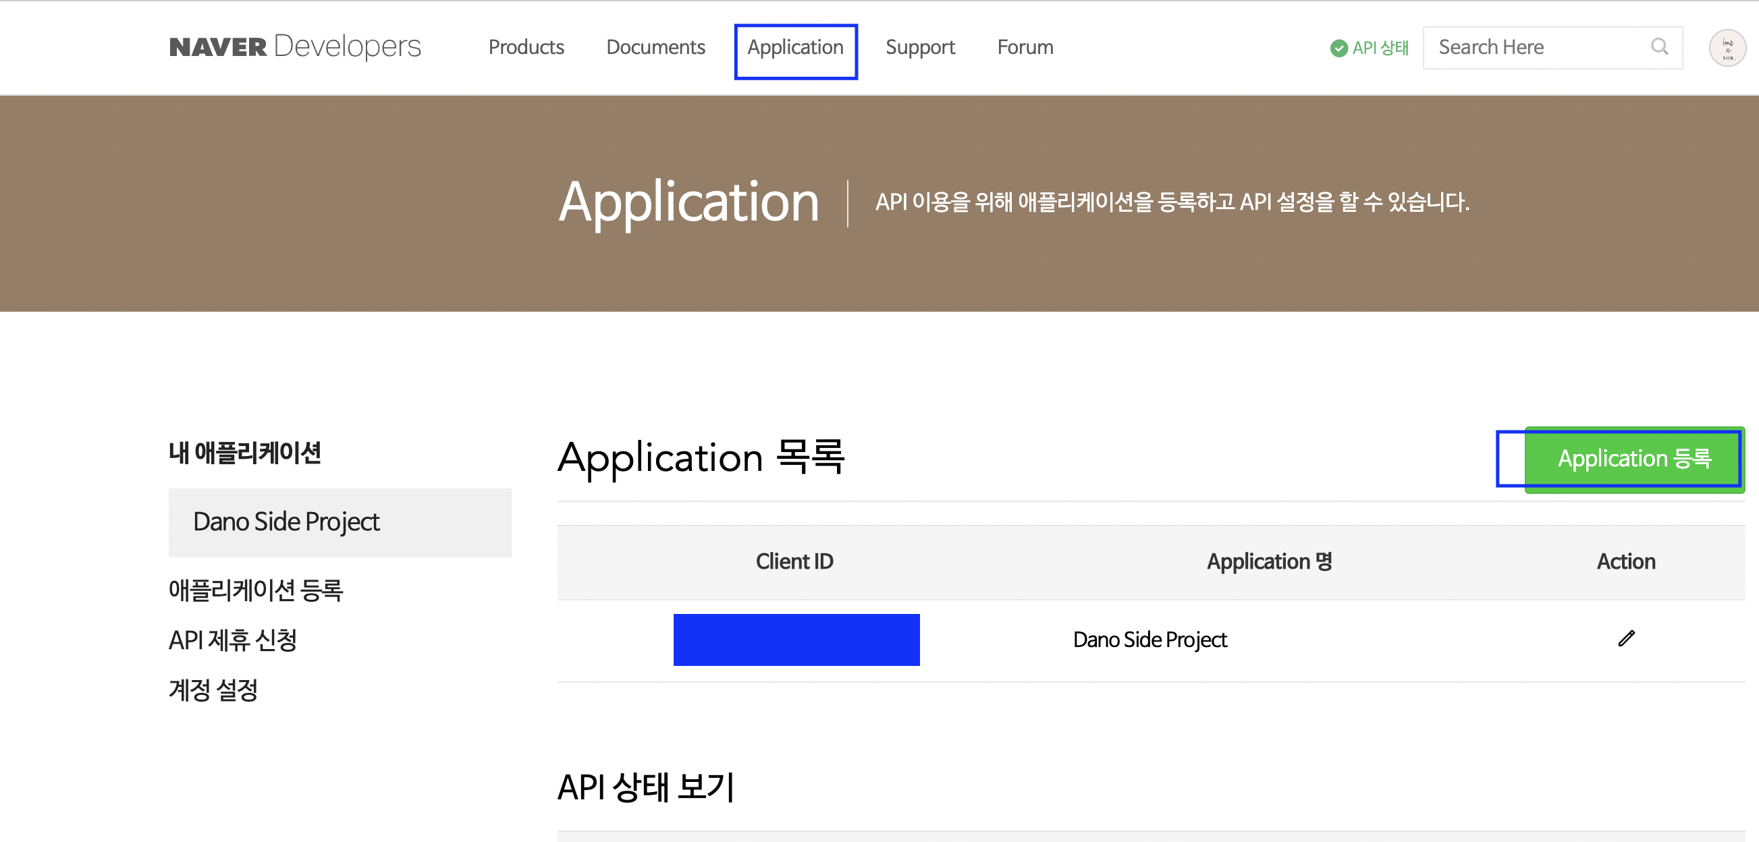
Task: Click the Client ID blue color swatch
Action: (x=795, y=639)
